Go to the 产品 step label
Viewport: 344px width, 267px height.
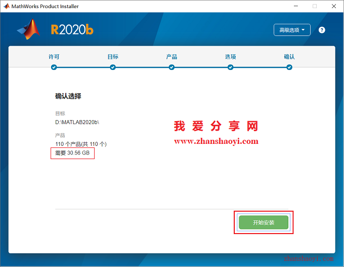pyautogui.click(x=171, y=57)
